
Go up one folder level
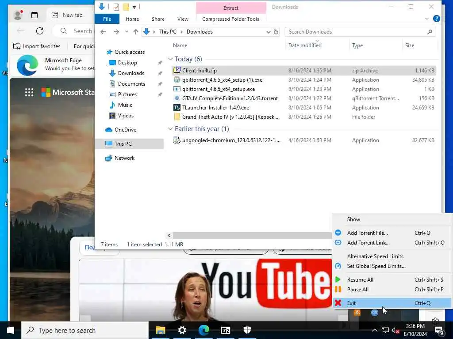tap(135, 32)
